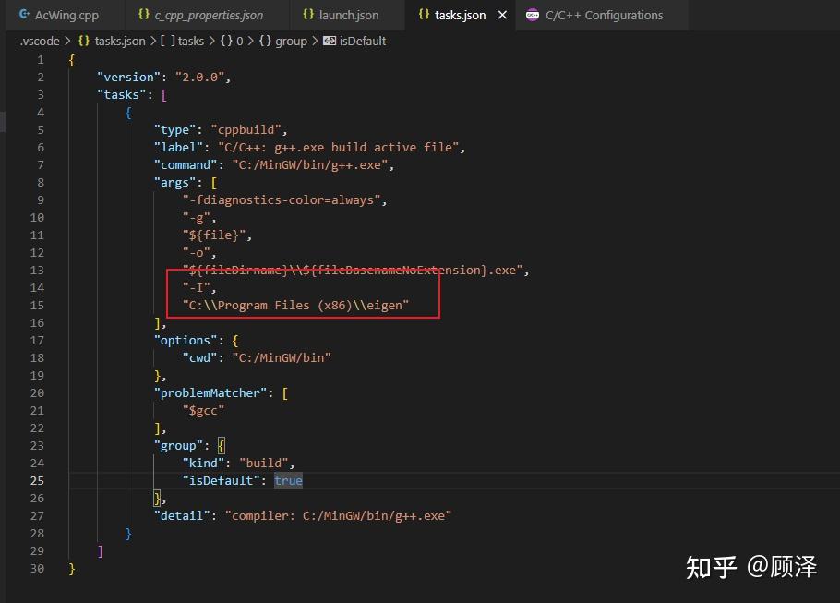Click the "options" key on line 17
The image size is (840, 603).
point(186,341)
